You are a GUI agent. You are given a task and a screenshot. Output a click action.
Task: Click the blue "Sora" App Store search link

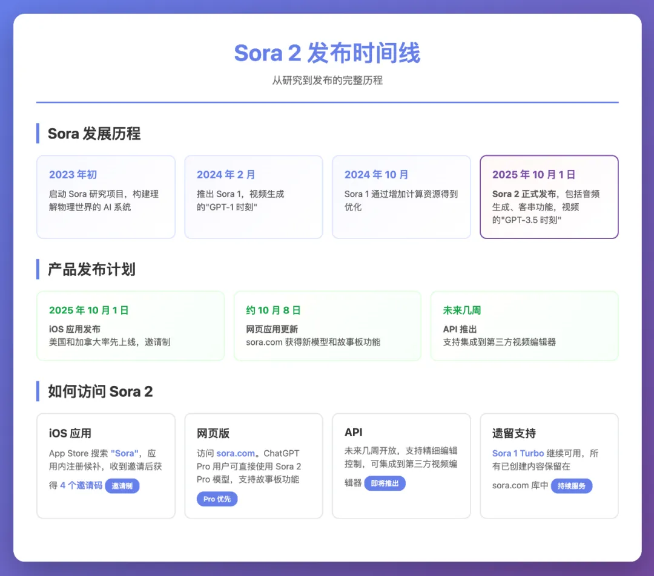coord(125,453)
